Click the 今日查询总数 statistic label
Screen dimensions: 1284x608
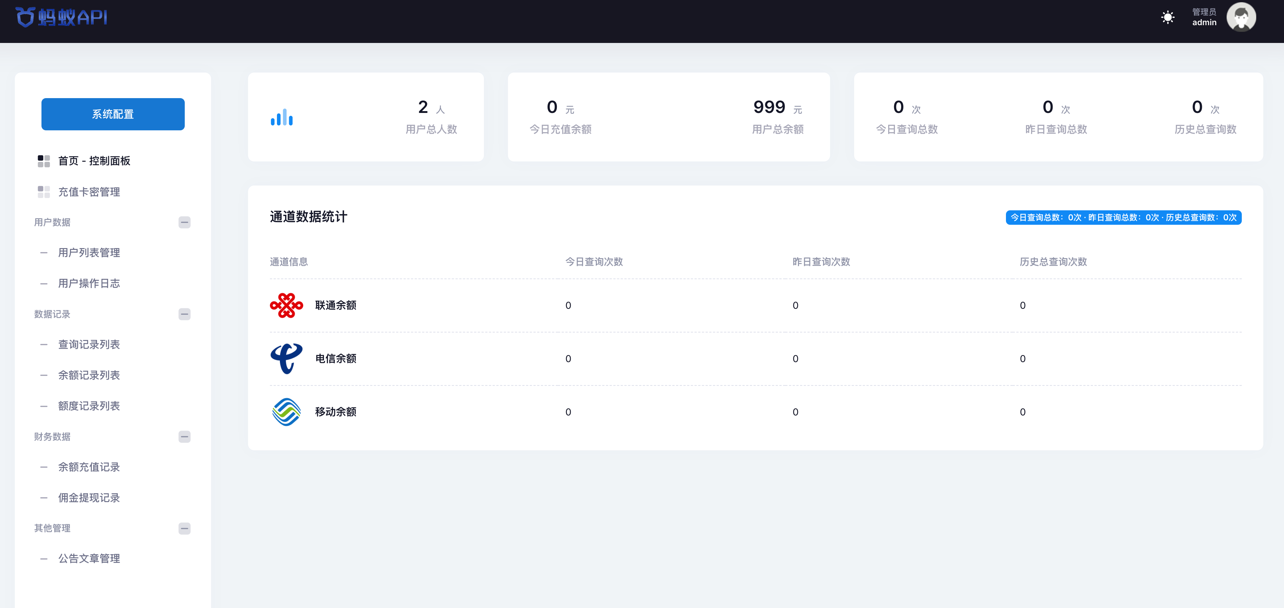coord(907,130)
